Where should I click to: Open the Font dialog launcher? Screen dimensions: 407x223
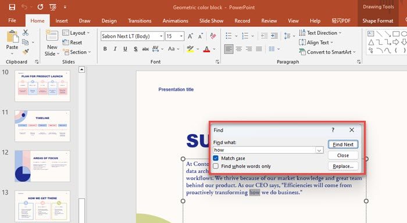217,62
